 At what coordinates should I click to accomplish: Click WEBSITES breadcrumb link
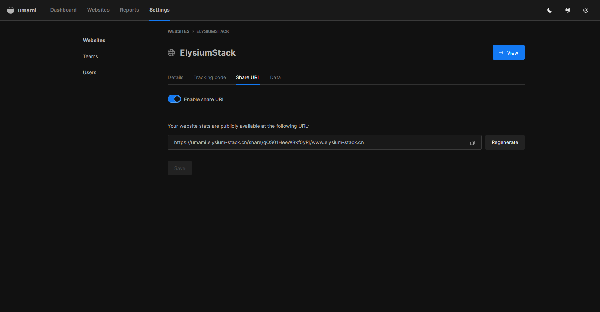(178, 31)
